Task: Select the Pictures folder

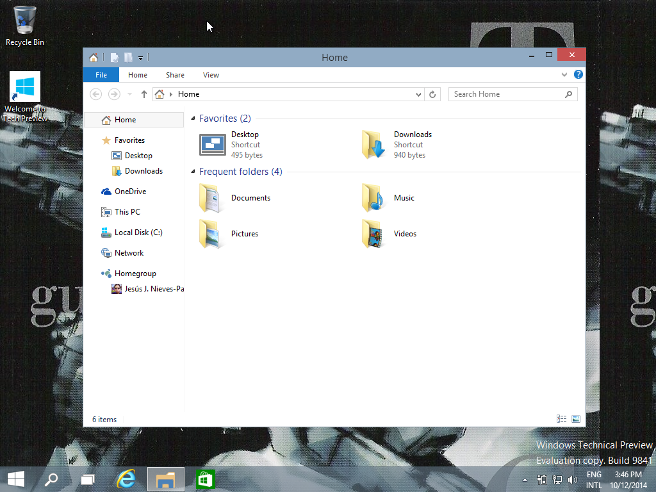Action: click(229, 234)
